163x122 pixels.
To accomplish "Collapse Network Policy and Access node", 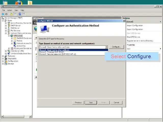I will [x=6, y=33].
